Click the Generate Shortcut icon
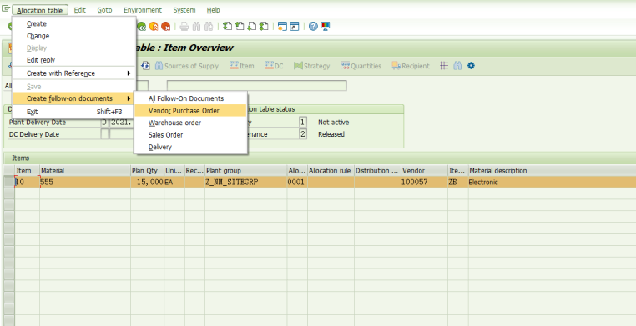This screenshot has height=326, width=636. click(295, 27)
